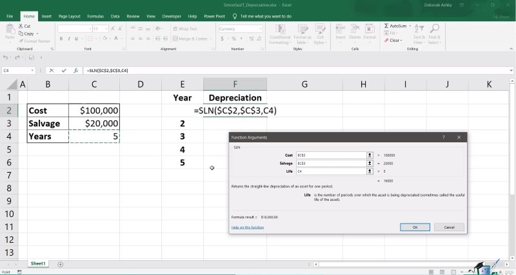Click the AutoSum sigma icon
This screenshot has width=516, height=275.
(386, 26)
